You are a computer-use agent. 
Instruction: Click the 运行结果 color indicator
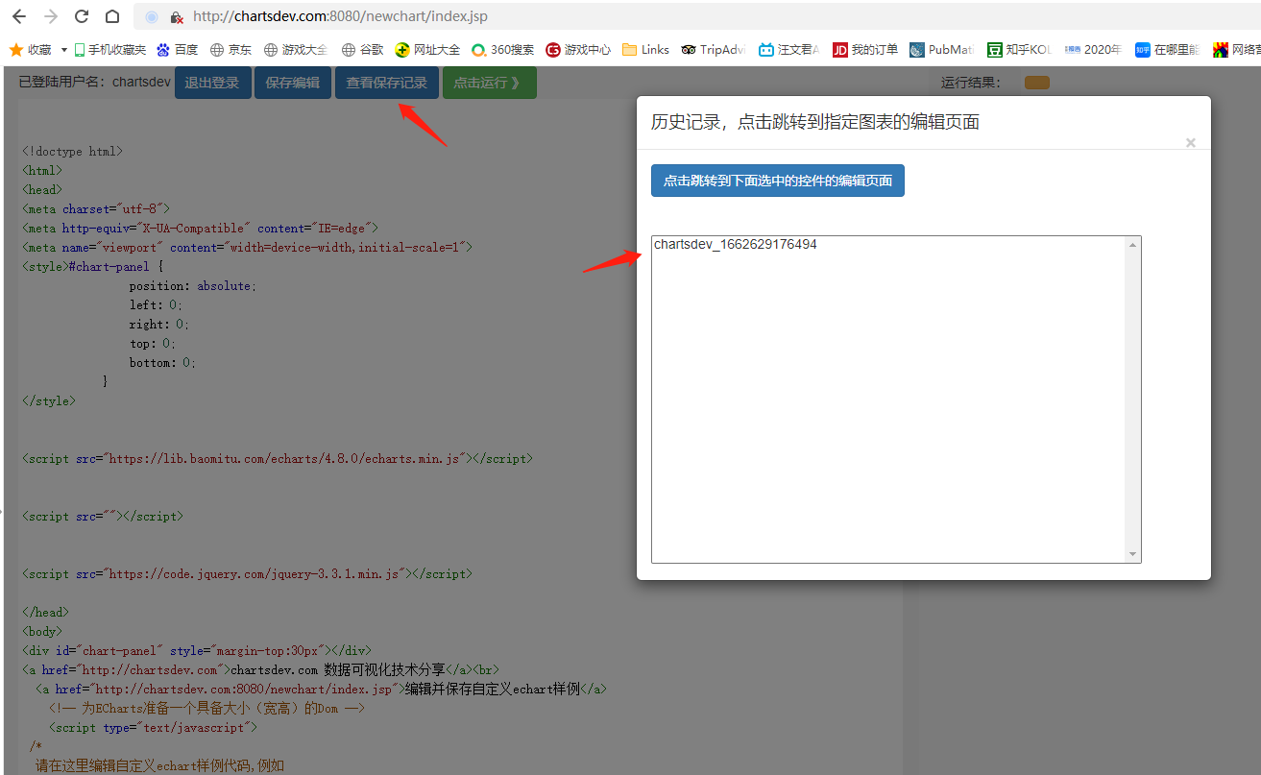[x=1037, y=83]
